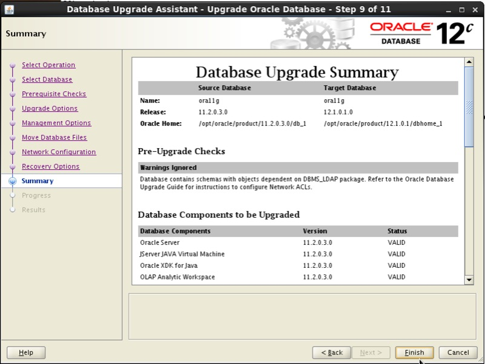
Task: Click the OLAP Analytic Workspace row
Action: pyautogui.click(x=298, y=277)
